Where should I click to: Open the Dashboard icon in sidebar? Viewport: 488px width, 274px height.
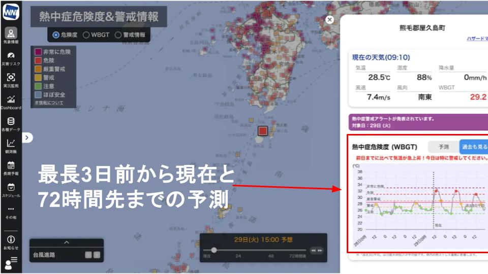click(x=11, y=100)
